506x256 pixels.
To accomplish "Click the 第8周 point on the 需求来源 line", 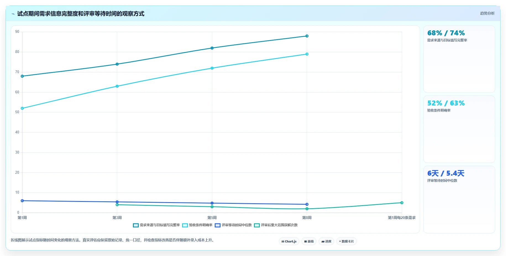I will 307,36.
